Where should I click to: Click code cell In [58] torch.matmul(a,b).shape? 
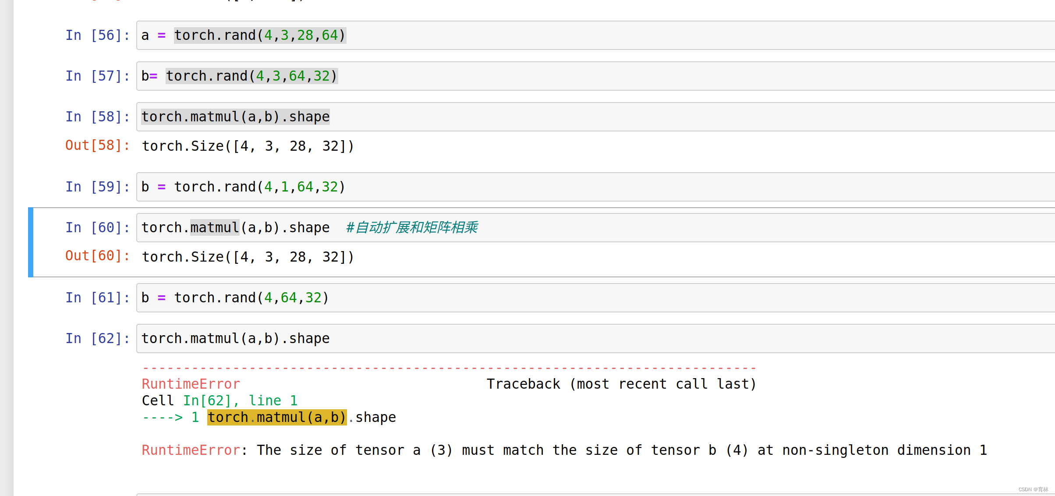596,117
